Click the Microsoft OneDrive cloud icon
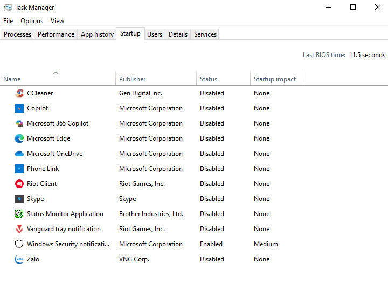The height and width of the screenshot is (291, 388). (19, 154)
